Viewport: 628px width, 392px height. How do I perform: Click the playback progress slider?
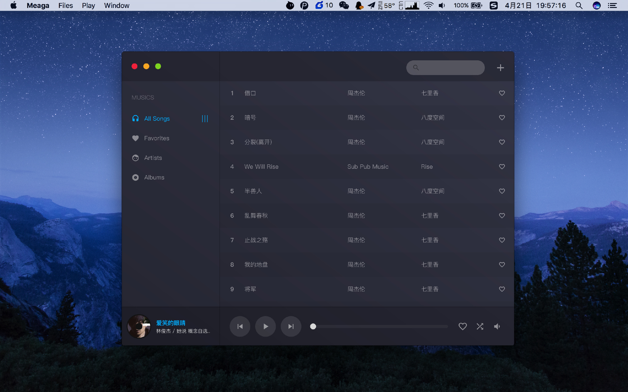coord(380,326)
